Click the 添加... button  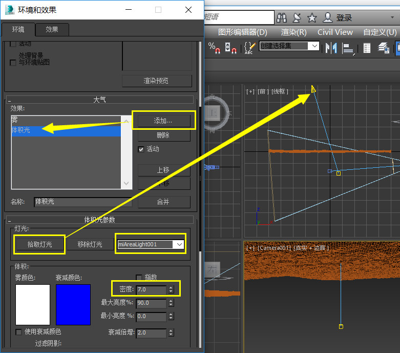coord(163,121)
